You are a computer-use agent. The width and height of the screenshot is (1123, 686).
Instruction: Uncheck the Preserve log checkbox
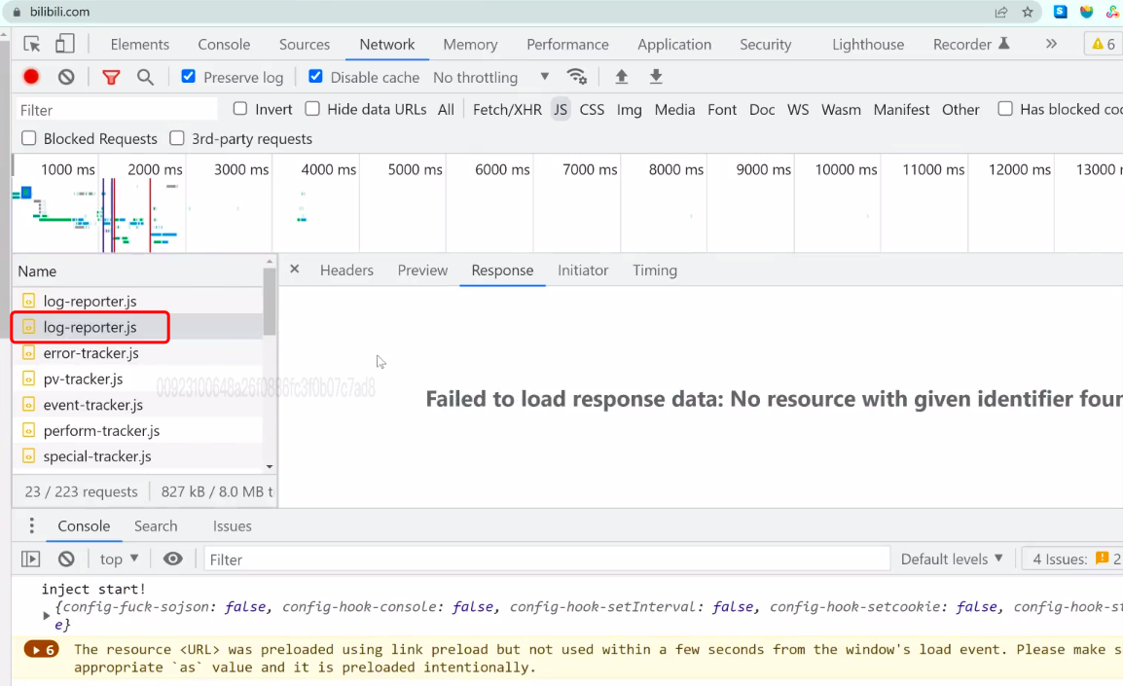click(189, 77)
